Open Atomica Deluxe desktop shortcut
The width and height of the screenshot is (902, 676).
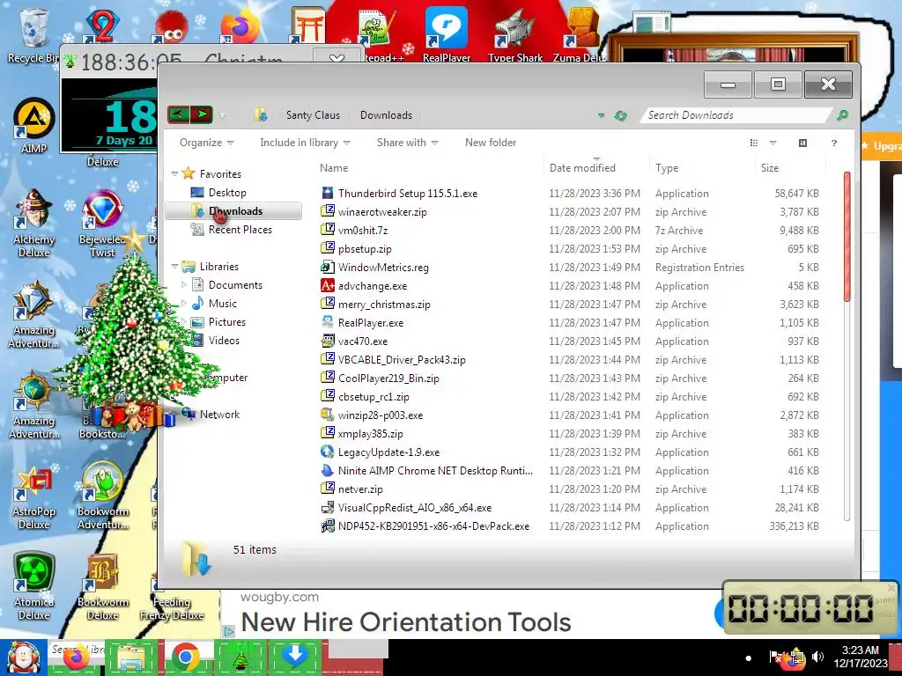(x=34, y=585)
